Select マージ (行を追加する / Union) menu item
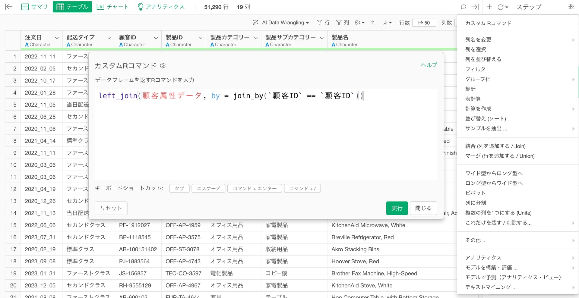The width and height of the screenshot is (579, 298). [x=518, y=156]
